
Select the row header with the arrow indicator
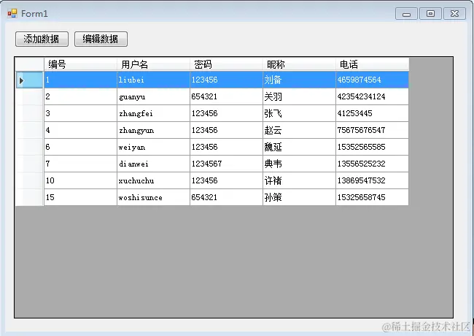coord(29,80)
